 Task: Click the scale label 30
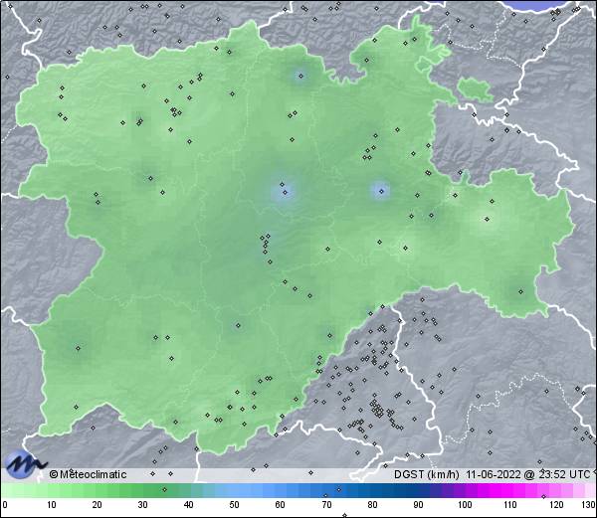click(142, 505)
